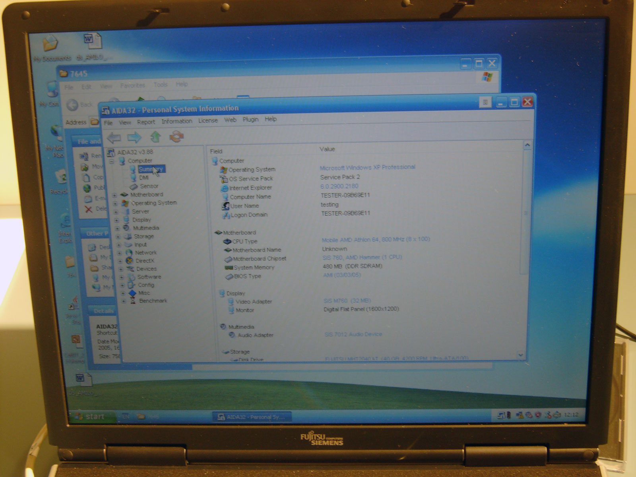Open the Report menu

coord(146,122)
